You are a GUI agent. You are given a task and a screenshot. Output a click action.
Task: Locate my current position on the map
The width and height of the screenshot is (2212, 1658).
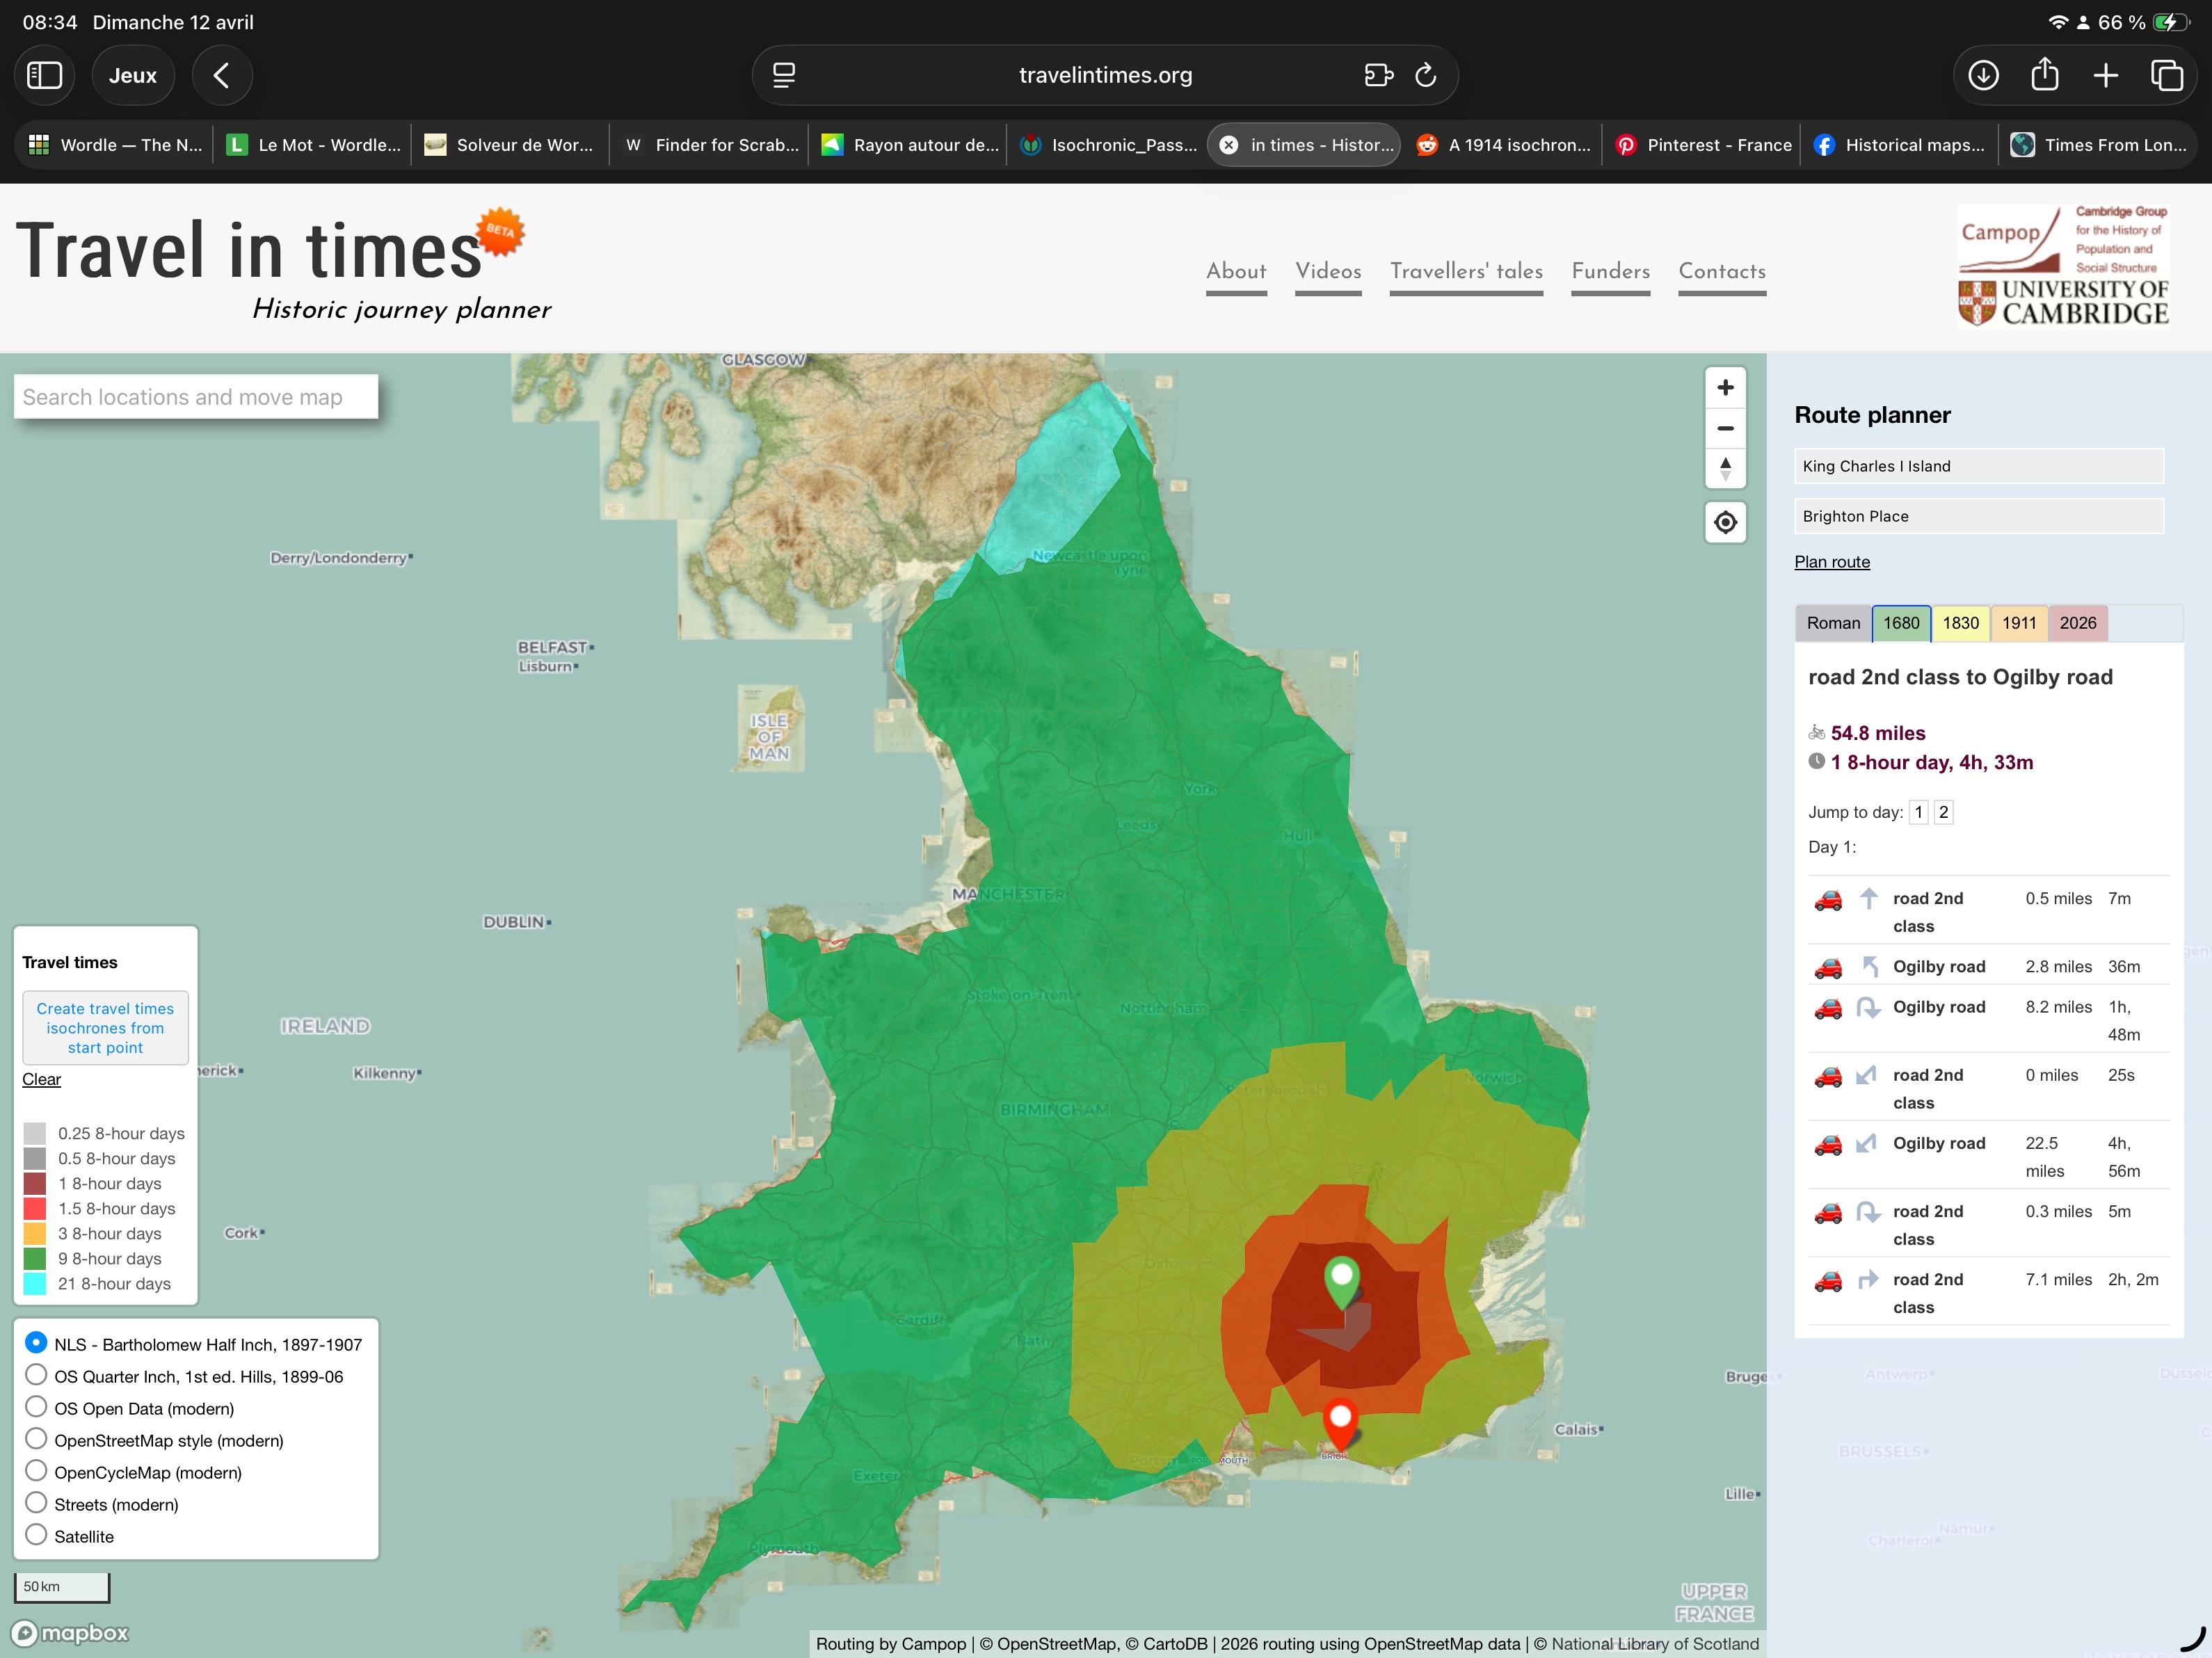pyautogui.click(x=1725, y=522)
